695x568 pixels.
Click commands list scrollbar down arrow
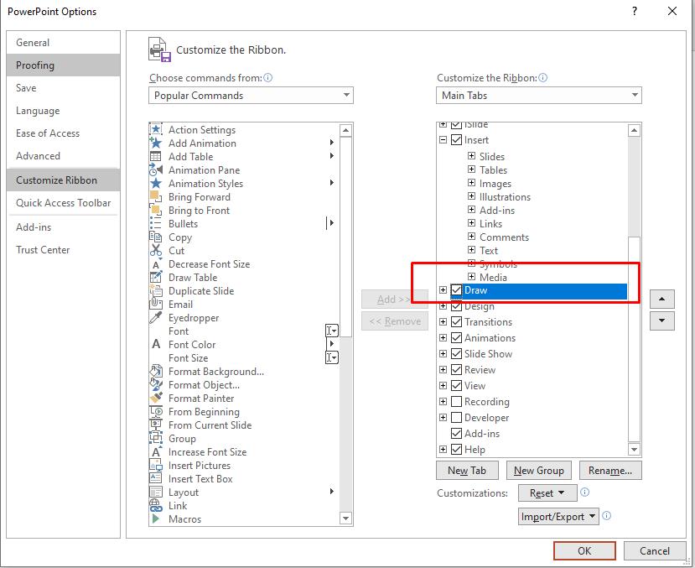click(x=345, y=518)
